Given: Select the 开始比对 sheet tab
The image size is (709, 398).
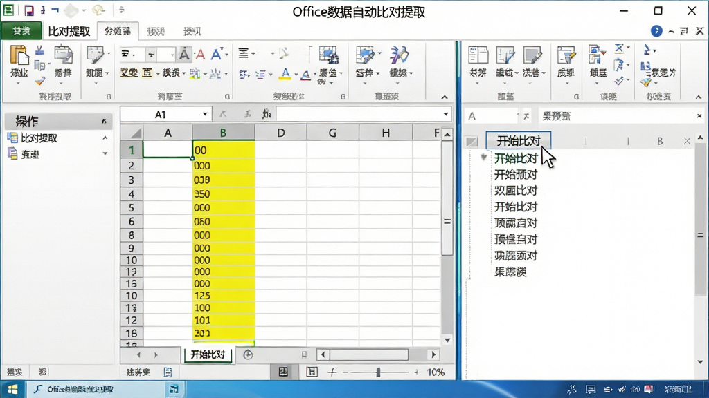Looking at the screenshot, I should pos(208,354).
